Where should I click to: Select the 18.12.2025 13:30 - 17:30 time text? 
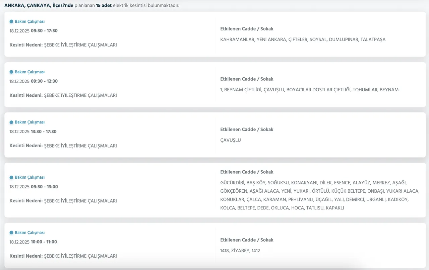pyautogui.click(x=33, y=131)
